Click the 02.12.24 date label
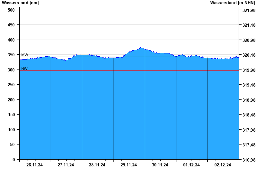The height and width of the screenshot is (177, 258). pos(223,165)
